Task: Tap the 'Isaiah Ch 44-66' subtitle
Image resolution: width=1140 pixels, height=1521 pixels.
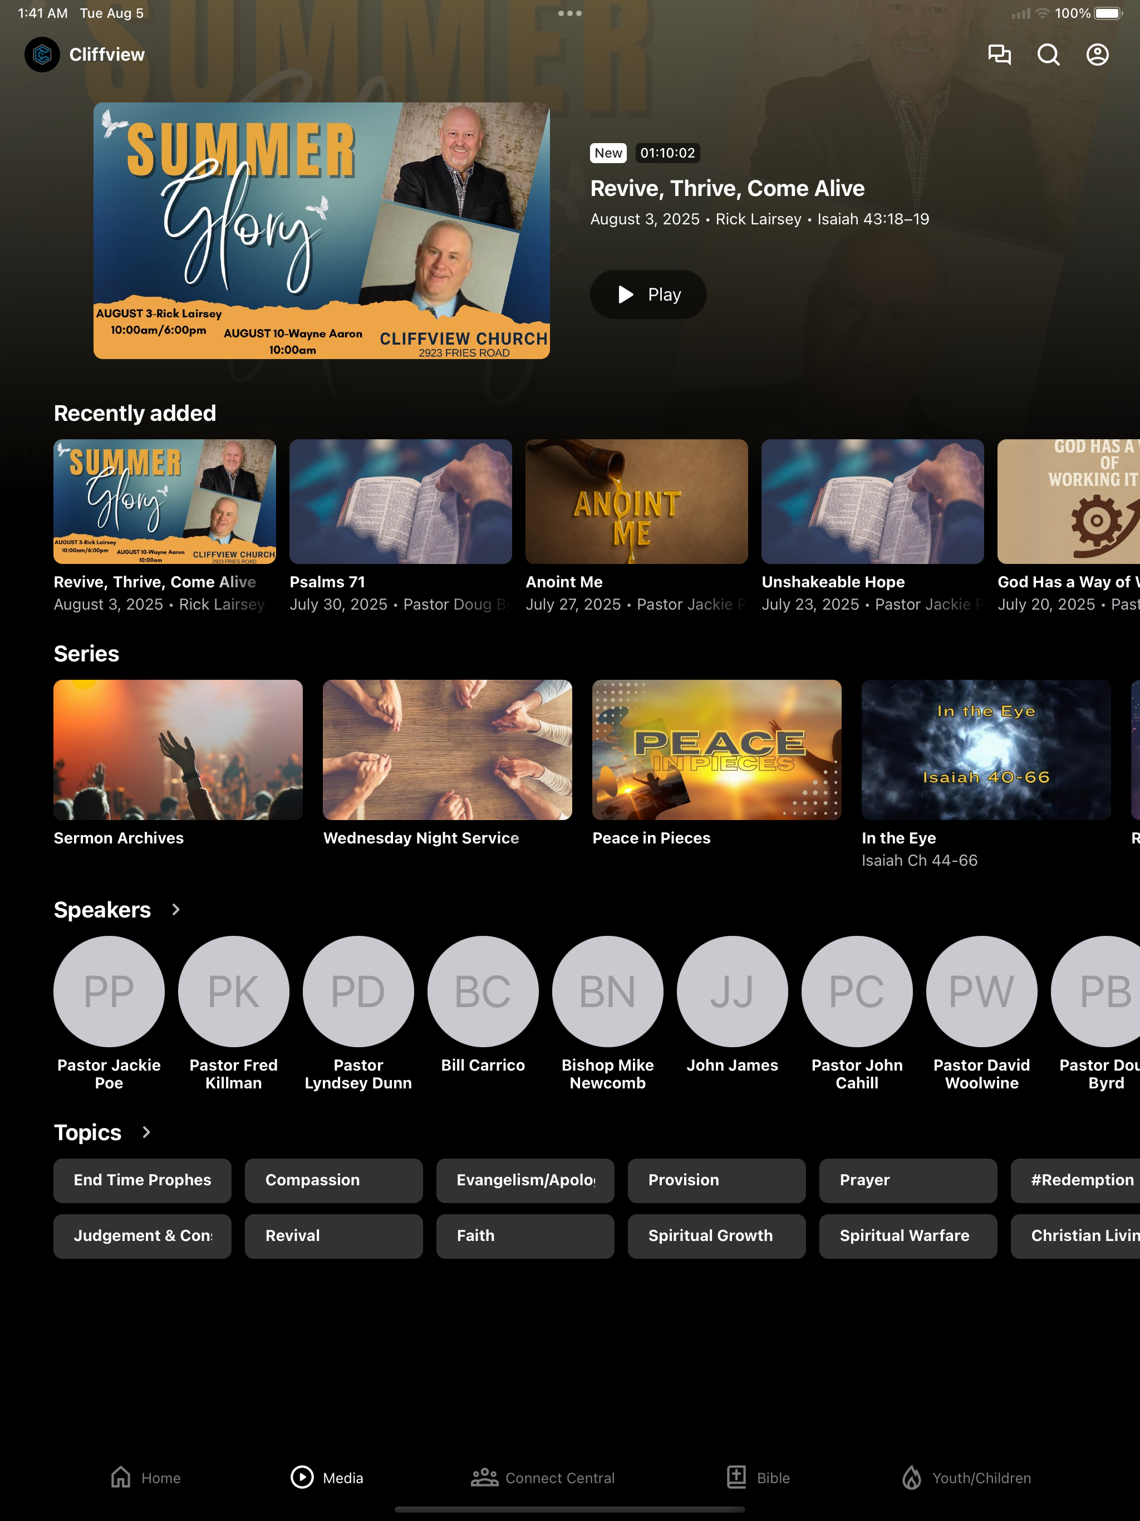Action: pyautogui.click(x=919, y=860)
